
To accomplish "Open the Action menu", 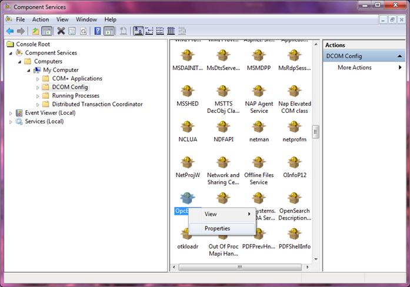I will tap(41, 19).
